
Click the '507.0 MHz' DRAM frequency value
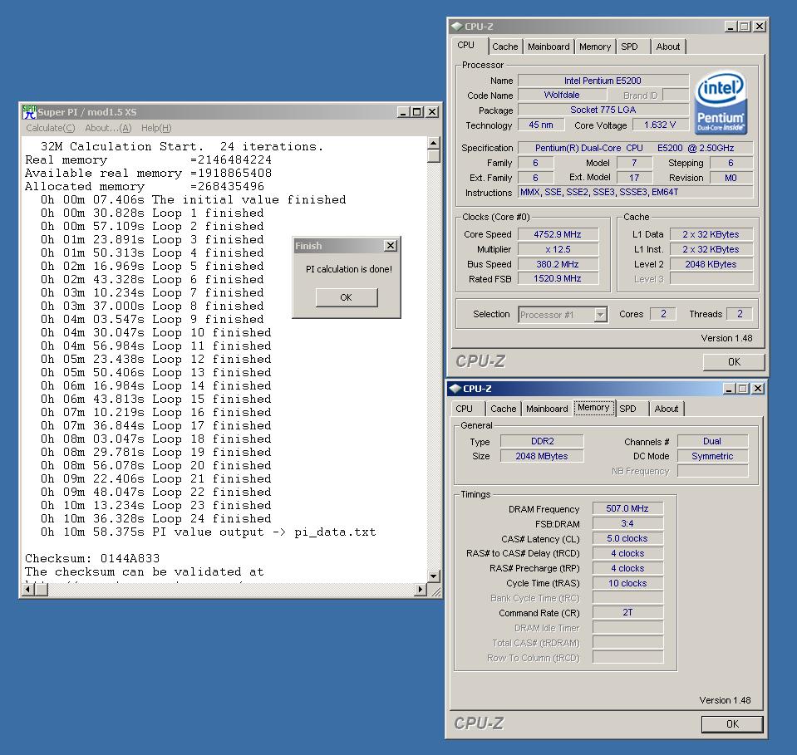point(627,508)
